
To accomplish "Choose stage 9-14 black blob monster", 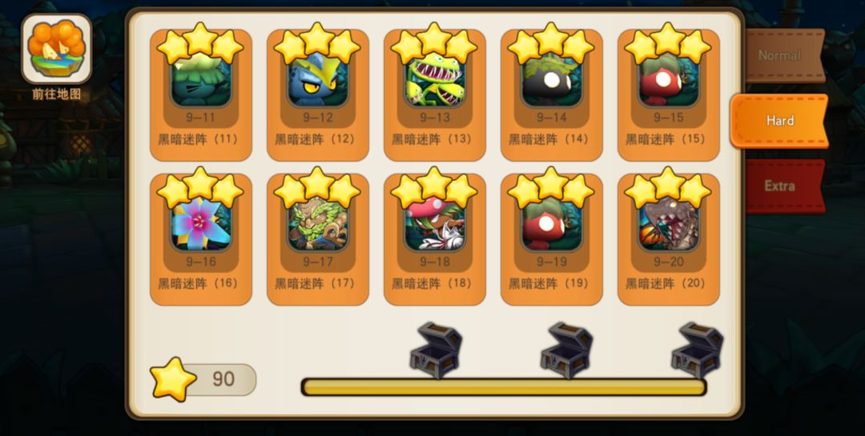I will [552, 80].
